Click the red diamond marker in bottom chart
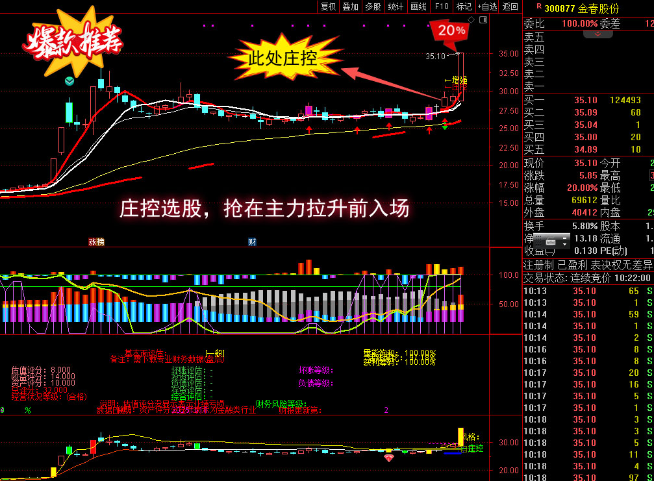Screen dimensions: 654x481 (388, 458)
